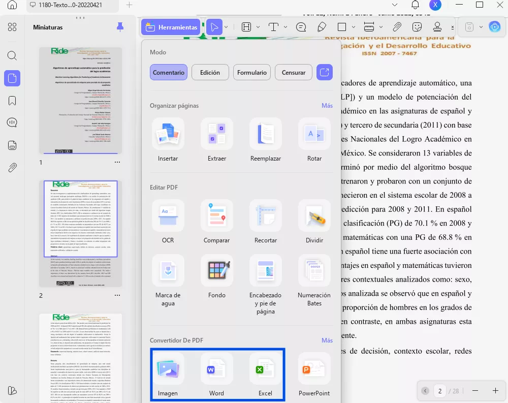Launch the OCR tool
508x403 pixels.
pyautogui.click(x=168, y=222)
